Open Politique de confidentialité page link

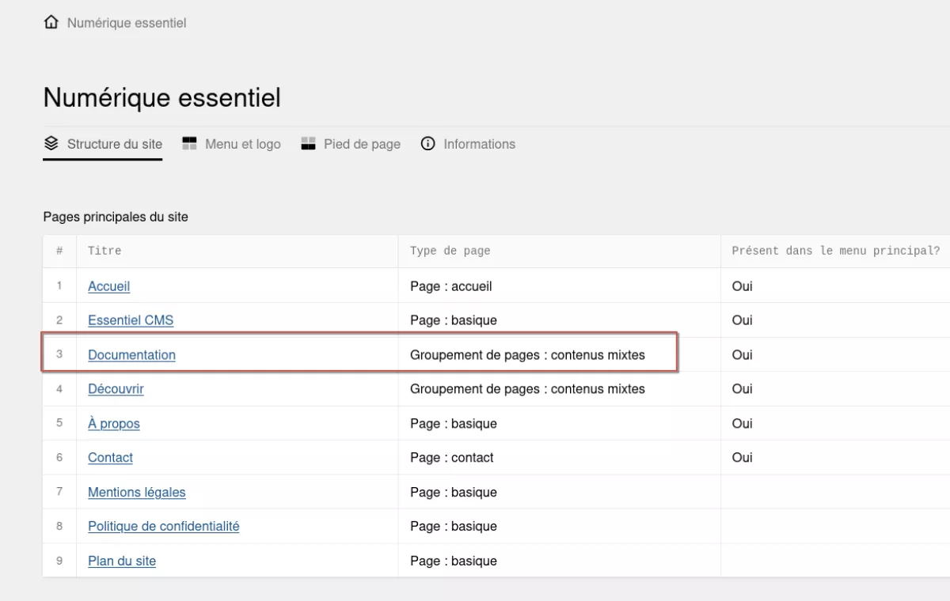click(164, 527)
